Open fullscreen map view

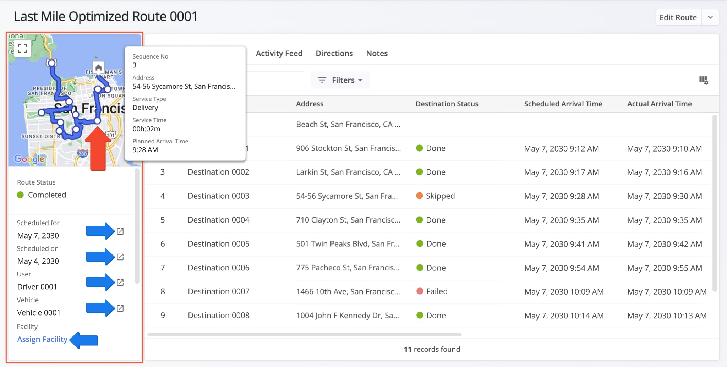click(x=22, y=48)
